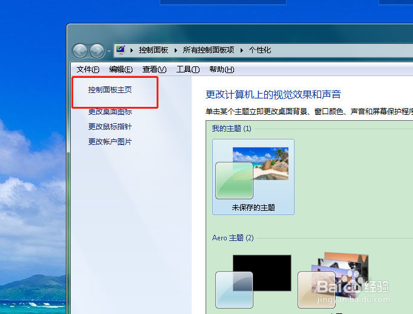This screenshot has height=314, width=413.
Task: Open 更改桌面图标 link
Action: click(x=110, y=112)
